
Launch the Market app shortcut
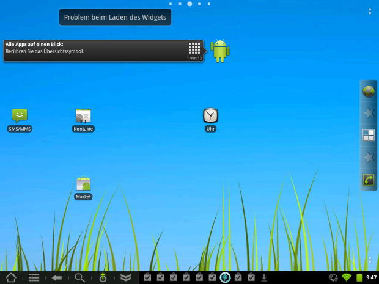pos(83,188)
